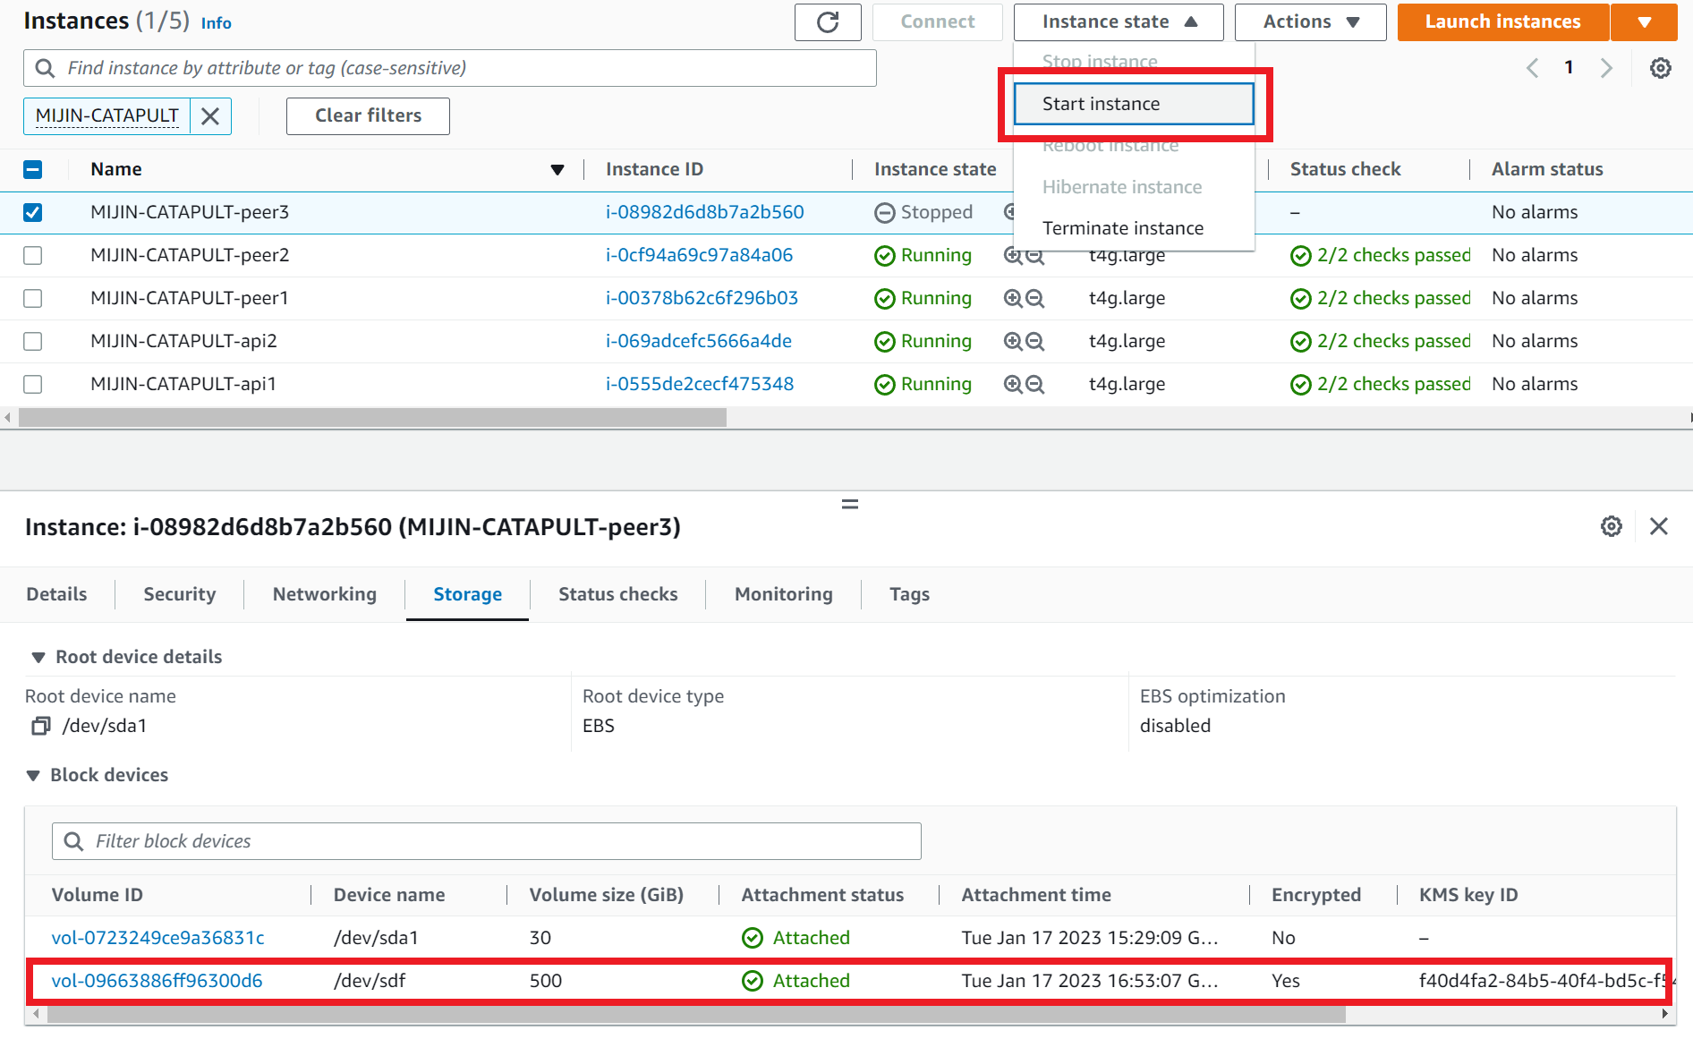
Task: Zoom out icon on api1 row
Action: [1035, 384]
